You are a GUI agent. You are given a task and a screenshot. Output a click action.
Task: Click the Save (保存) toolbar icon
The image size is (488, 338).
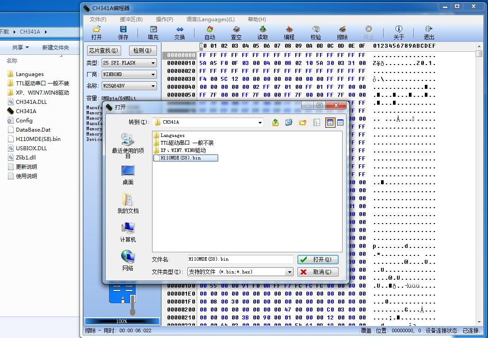(123, 33)
